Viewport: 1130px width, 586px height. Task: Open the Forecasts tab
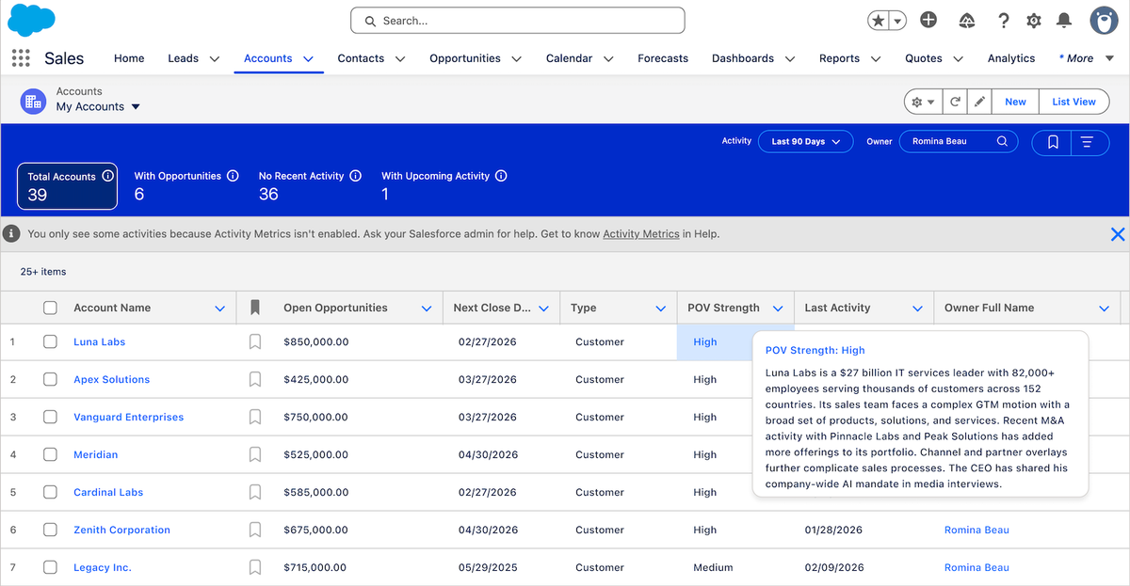(663, 58)
